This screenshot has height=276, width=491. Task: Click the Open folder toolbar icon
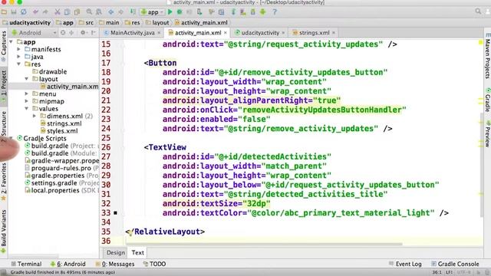pyautogui.click(x=4, y=12)
